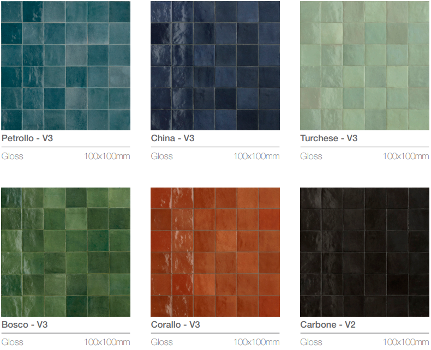Viewport: 431px width, 350px height.
Task: Click the 'Bosco - V3' title
Action: (x=25, y=324)
